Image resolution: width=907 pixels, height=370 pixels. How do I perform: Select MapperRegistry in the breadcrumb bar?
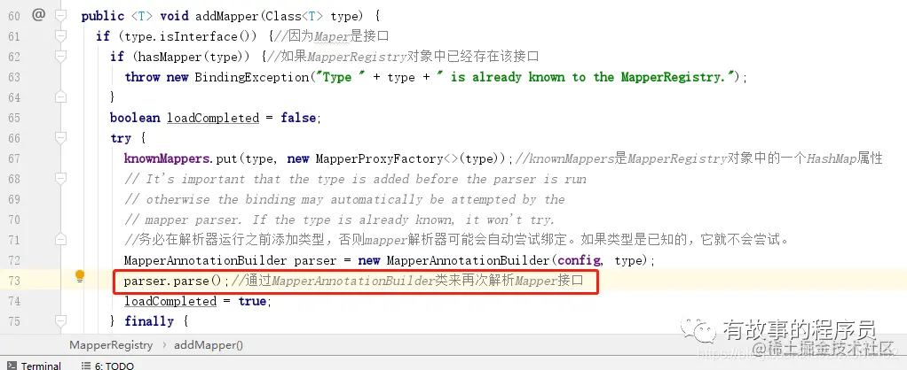(x=111, y=345)
